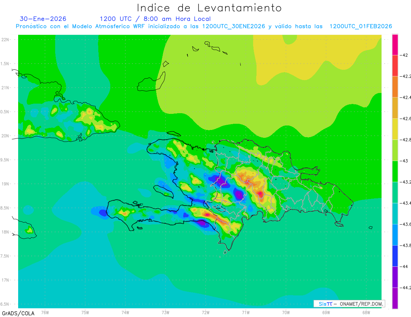The width and height of the screenshot is (411, 317).
Task: Click the '18N' latitude label
Action: [x=6, y=232]
